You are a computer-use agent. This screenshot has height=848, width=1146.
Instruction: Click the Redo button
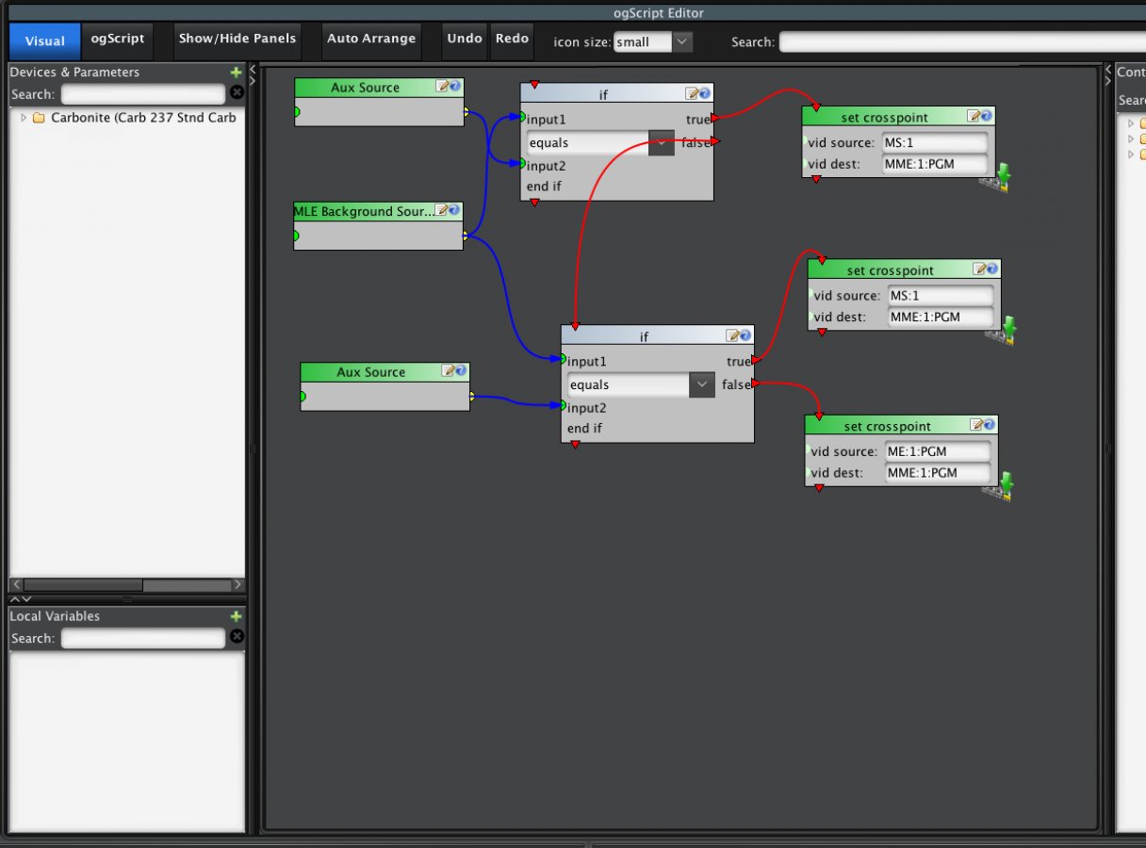512,40
